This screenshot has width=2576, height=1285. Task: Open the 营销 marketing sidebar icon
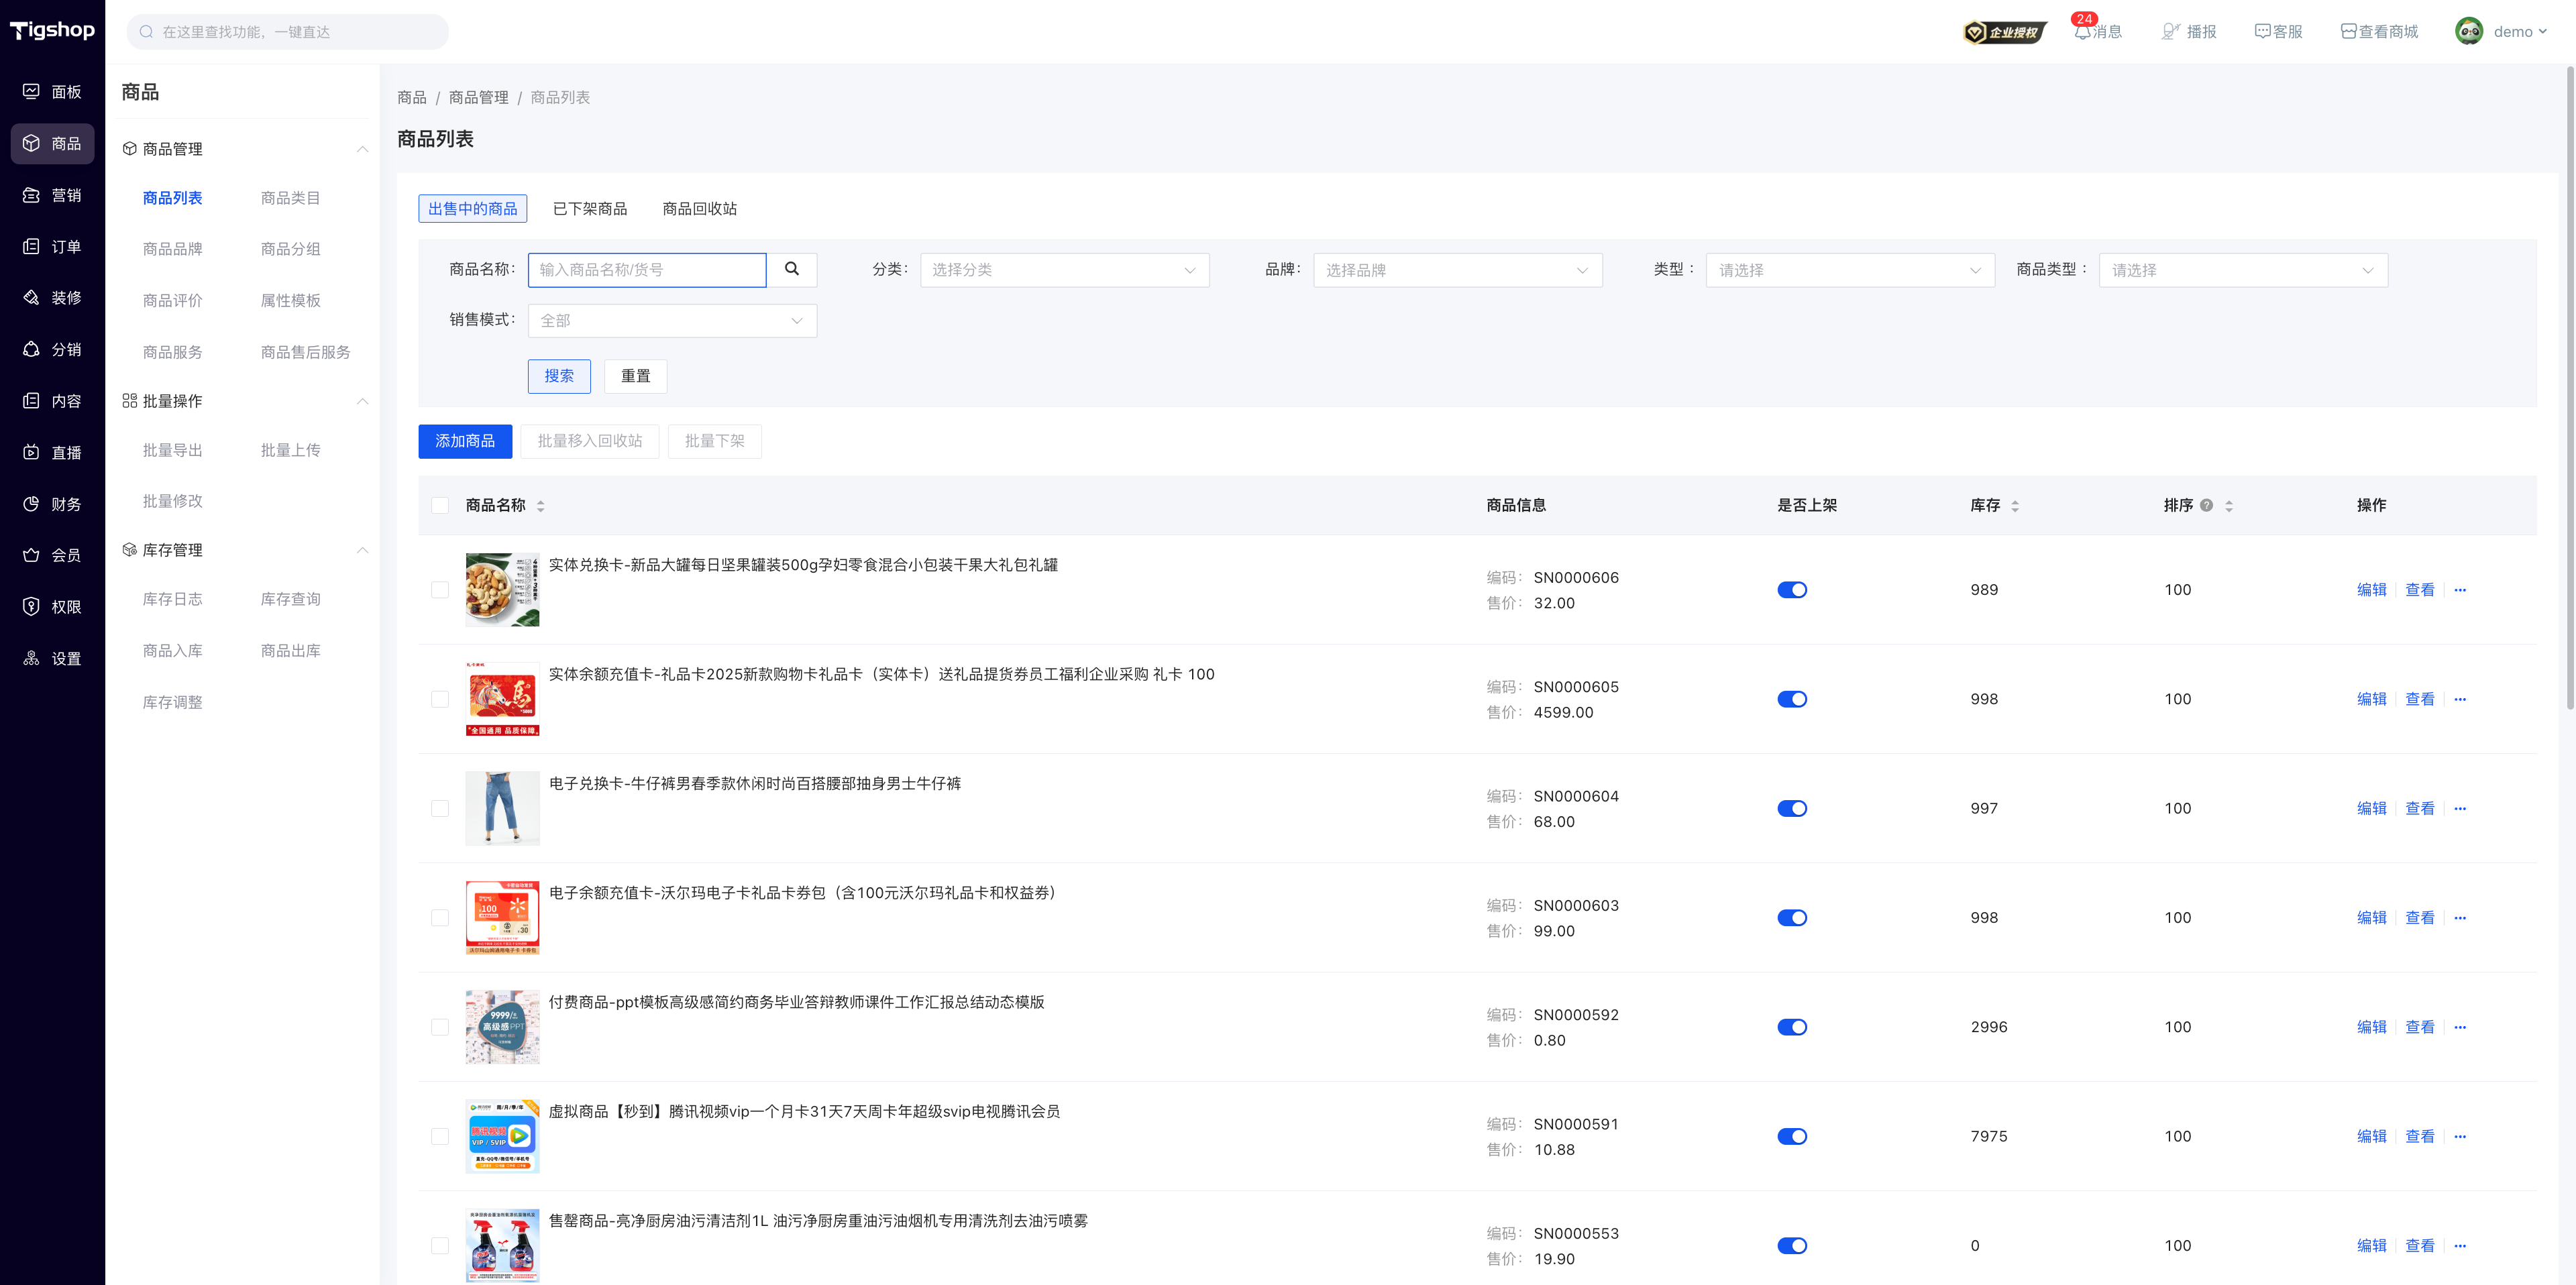tap(31, 195)
